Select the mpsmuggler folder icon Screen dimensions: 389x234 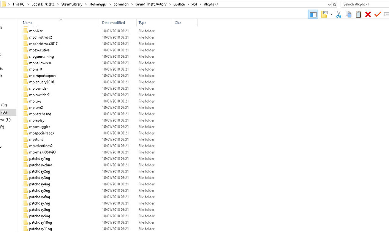pyautogui.click(x=25, y=126)
